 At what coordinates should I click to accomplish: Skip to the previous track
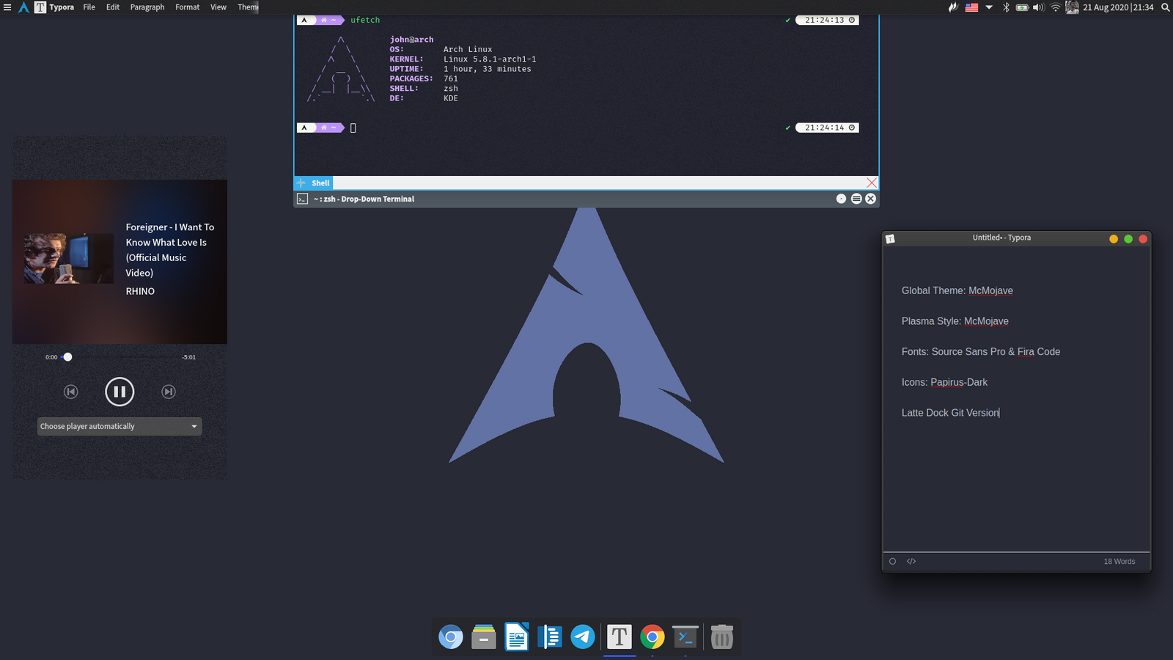[x=70, y=392]
